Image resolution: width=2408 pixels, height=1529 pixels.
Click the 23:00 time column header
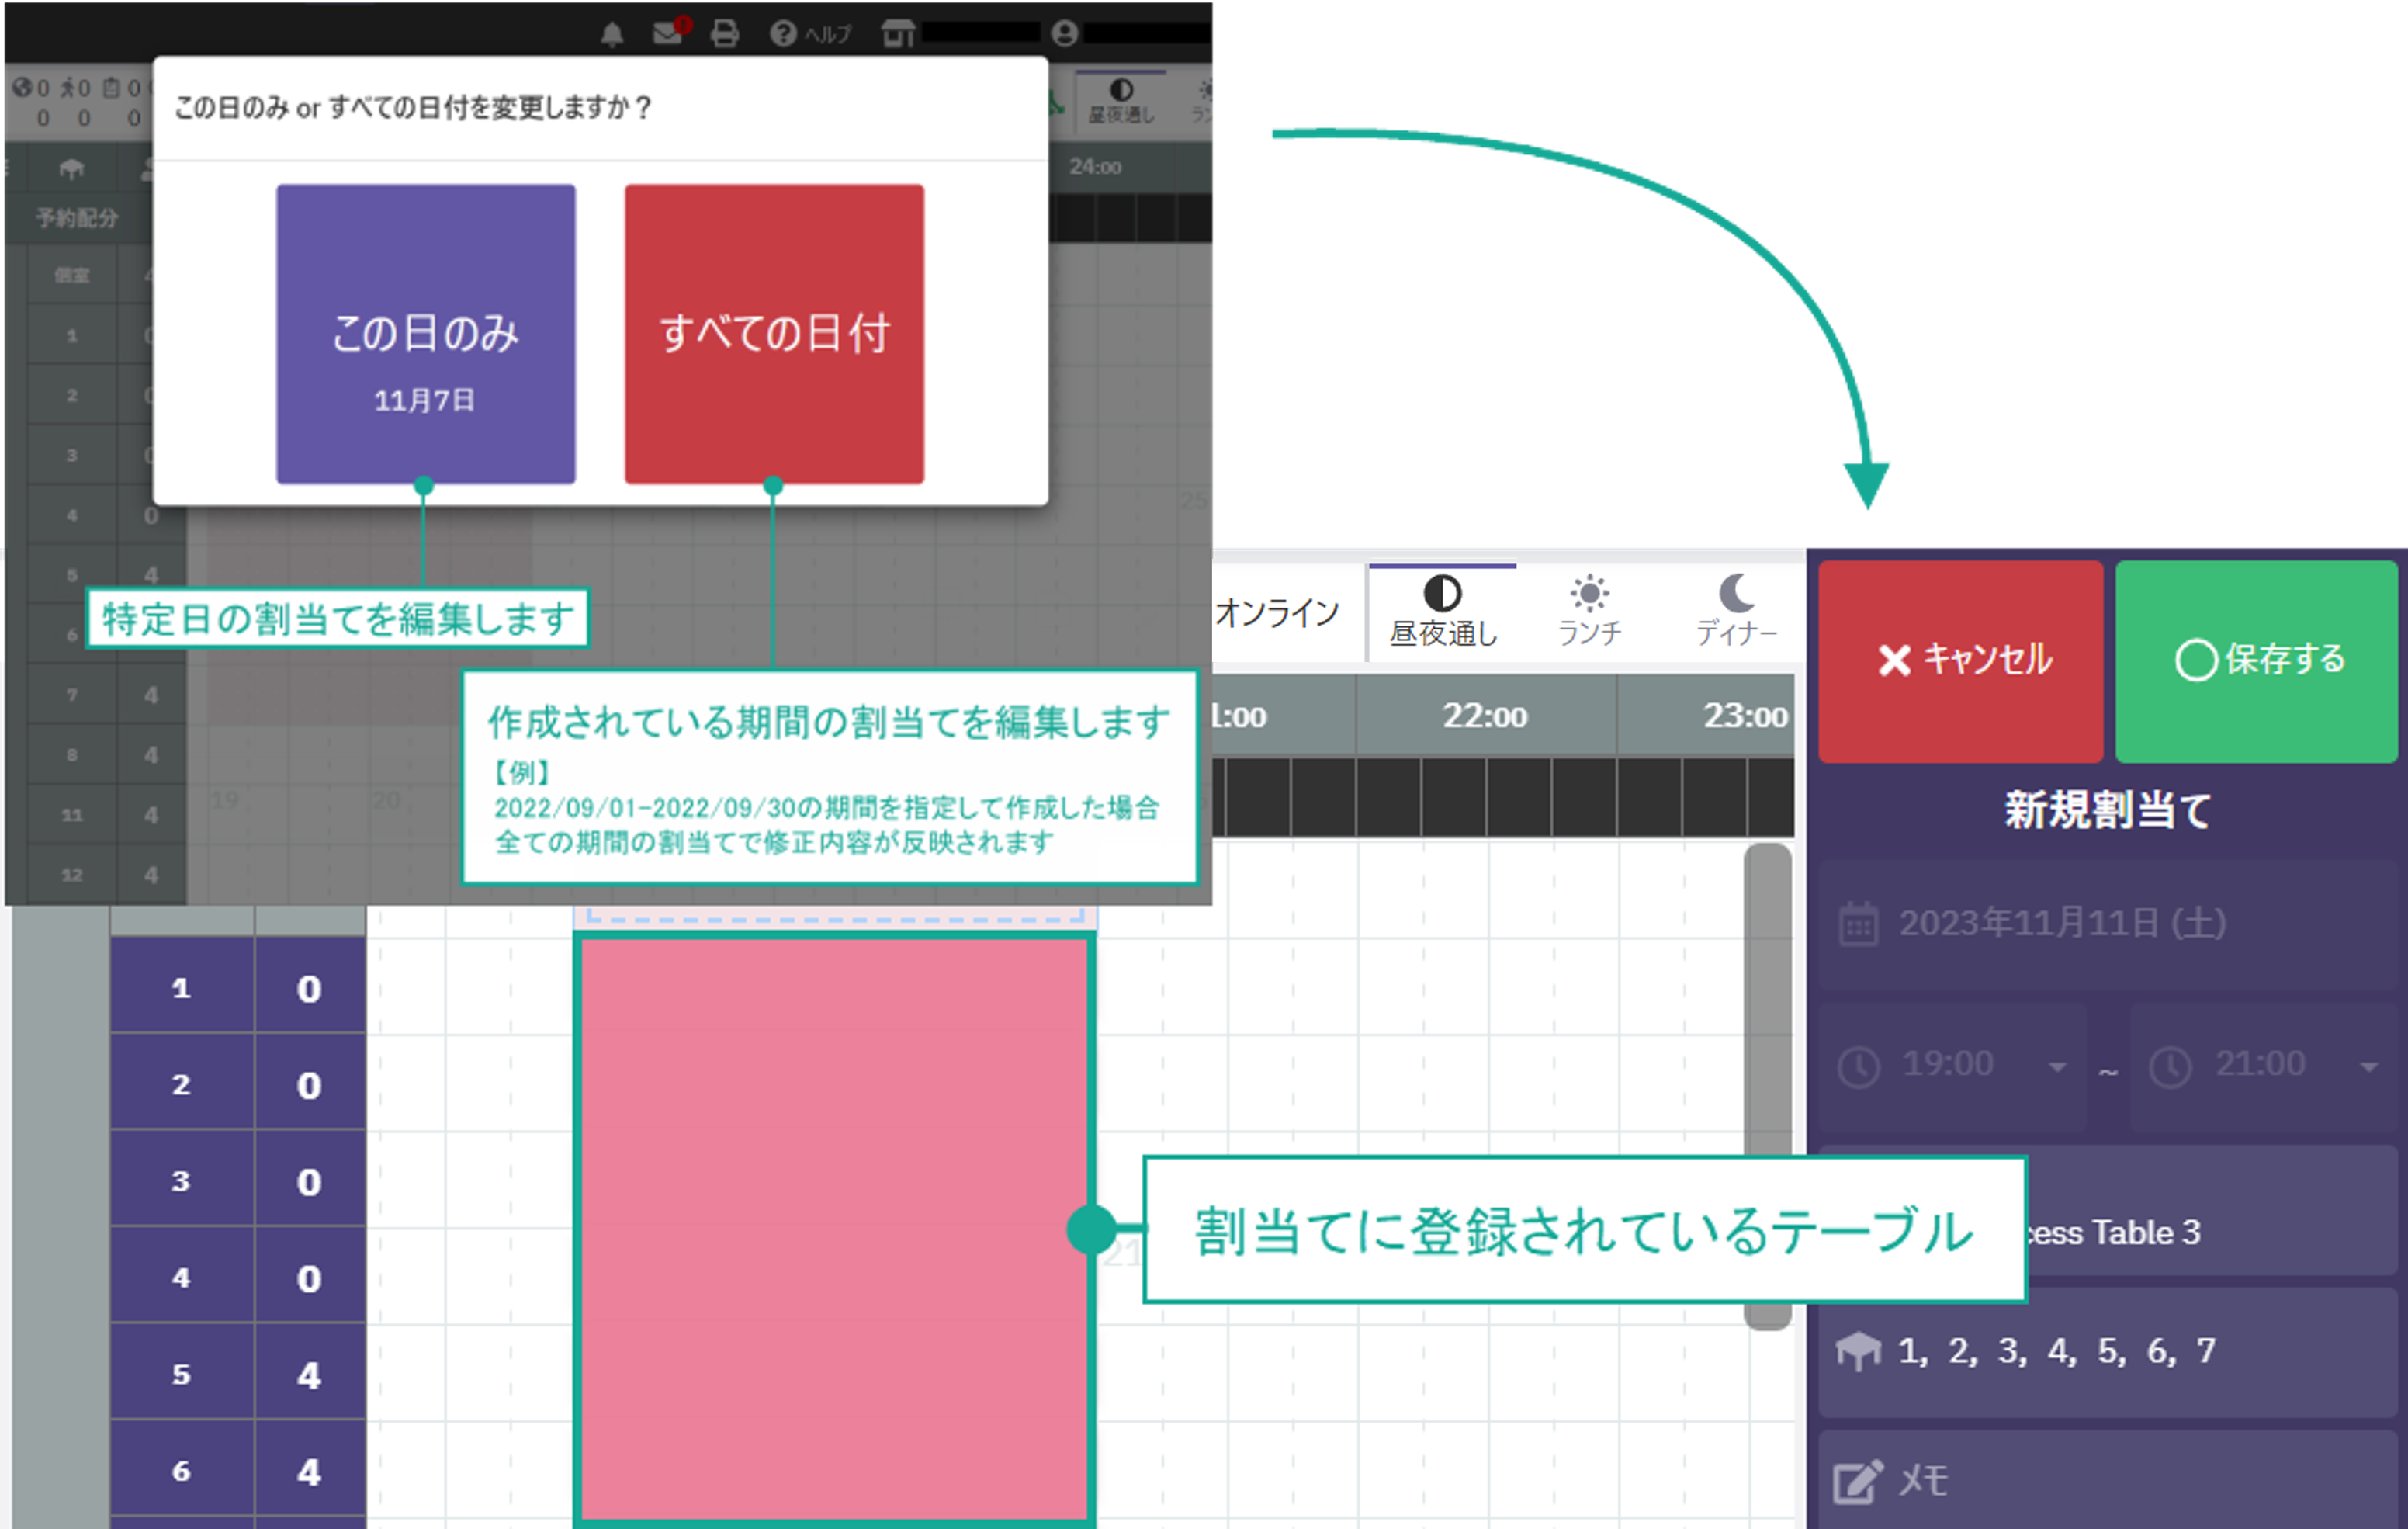click(x=1707, y=715)
